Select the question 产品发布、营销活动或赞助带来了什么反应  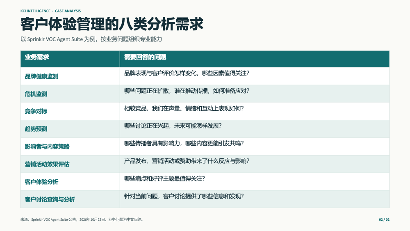pos(187,161)
